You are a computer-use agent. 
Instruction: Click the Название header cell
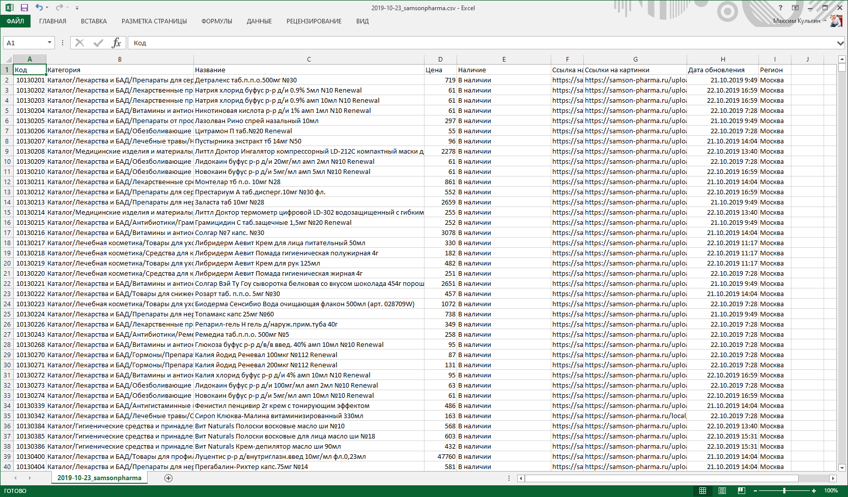(x=309, y=70)
